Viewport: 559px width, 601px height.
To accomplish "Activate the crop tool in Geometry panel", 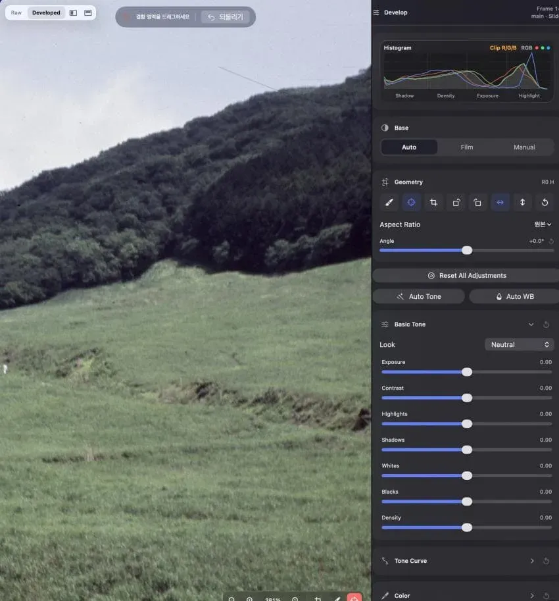I will coord(433,202).
